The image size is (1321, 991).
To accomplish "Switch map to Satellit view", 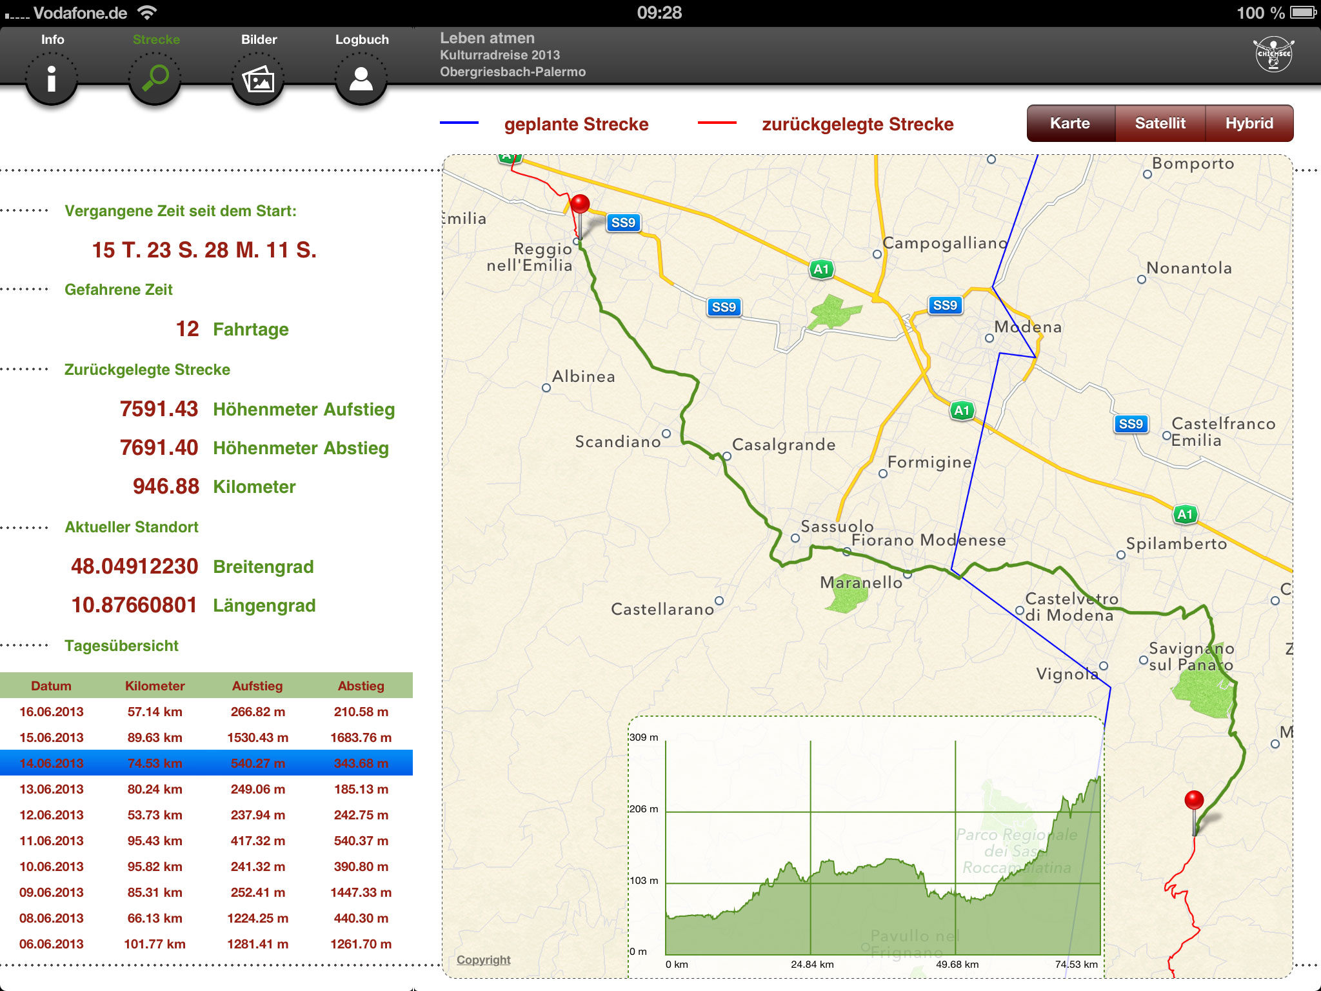I will (1160, 123).
